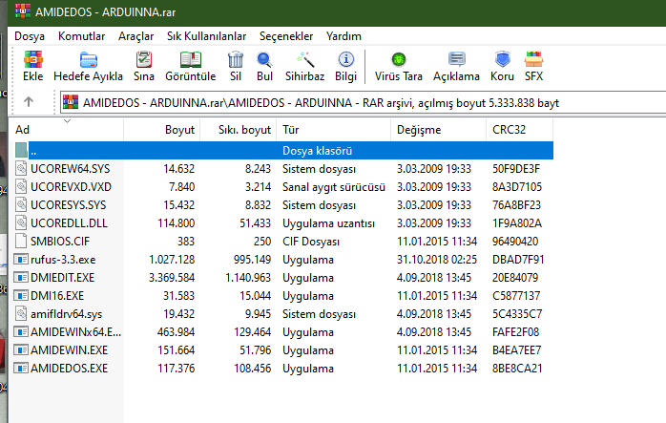The width and height of the screenshot is (666, 423).
Task: Click the 31.10.2018 02:25 date cell
Action: 437,260
